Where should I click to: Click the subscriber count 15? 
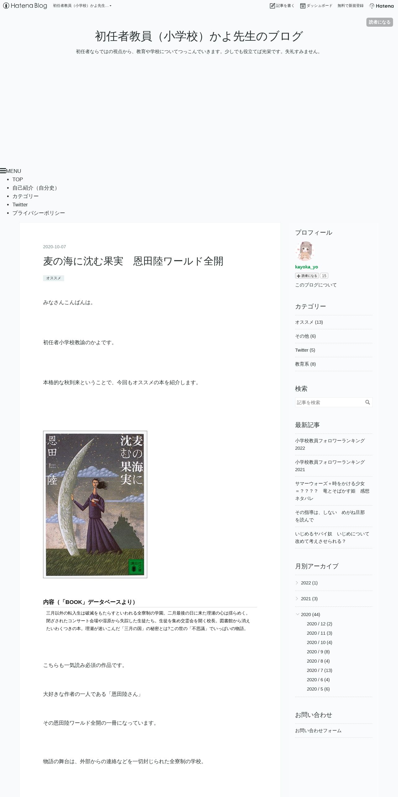(324, 276)
